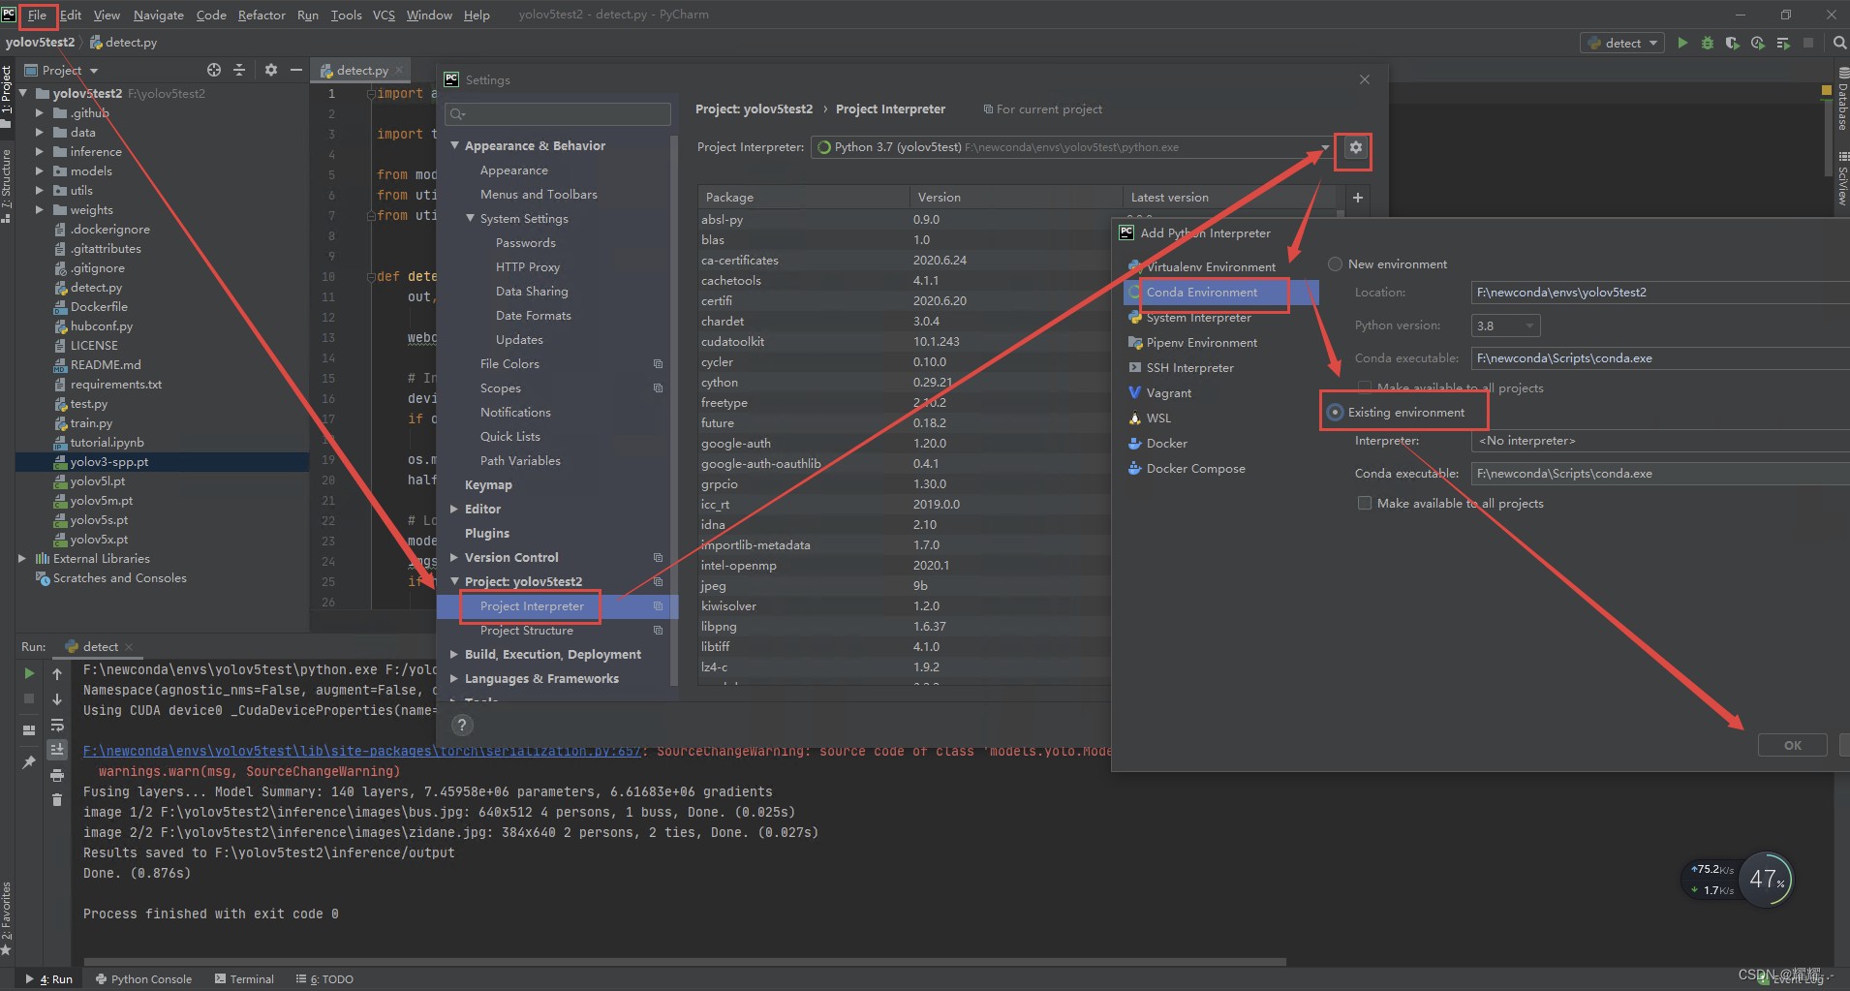The width and height of the screenshot is (1850, 991).
Task: Click the down arrow in Run console
Action: pos(57,698)
